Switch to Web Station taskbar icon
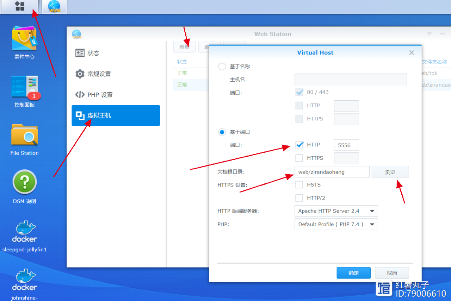The width and height of the screenshot is (451, 301). click(54, 7)
